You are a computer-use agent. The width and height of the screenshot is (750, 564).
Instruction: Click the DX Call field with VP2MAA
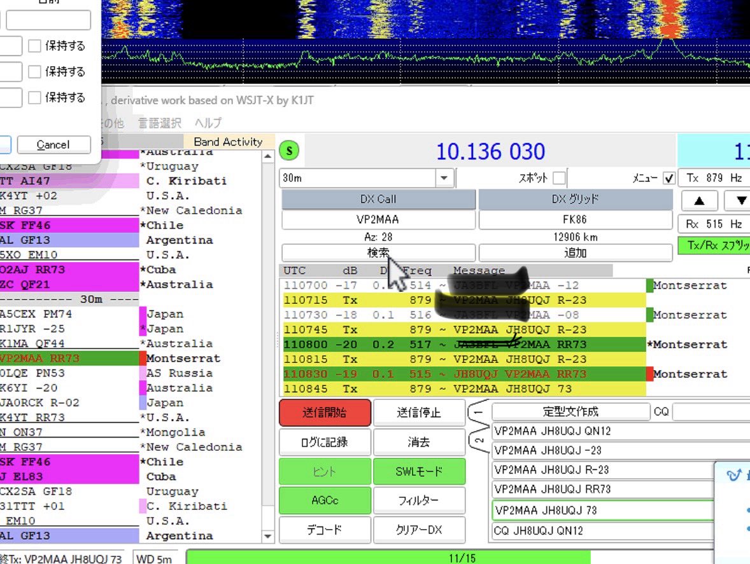point(378,219)
